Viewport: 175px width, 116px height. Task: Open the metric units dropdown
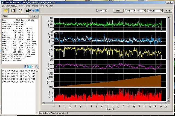click(130, 11)
